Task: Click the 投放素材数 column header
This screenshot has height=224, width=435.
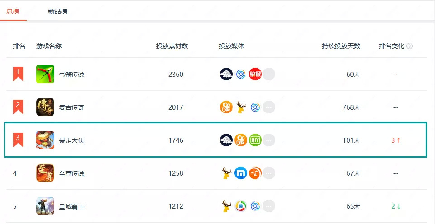Action: pos(172,46)
